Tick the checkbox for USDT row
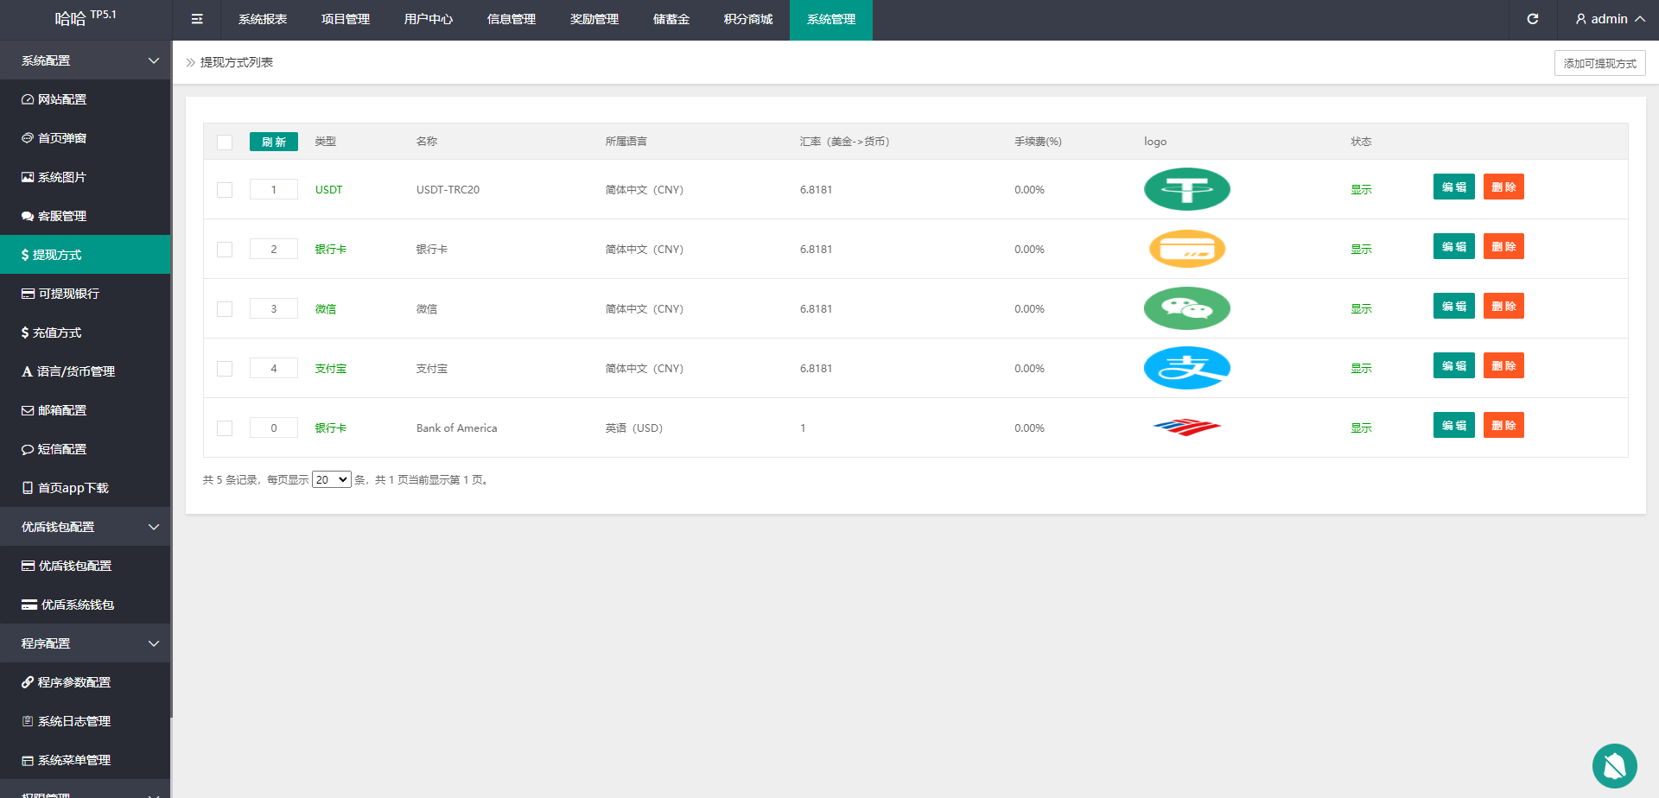 225,190
